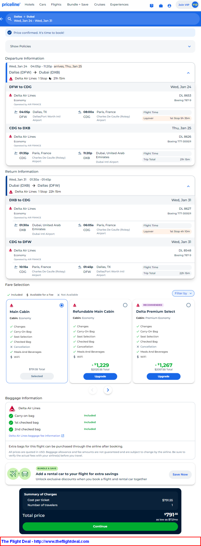The image size is (201, 546).
Task: Click the dollar icon for Available for a Fee
Action: (x=27, y=295)
